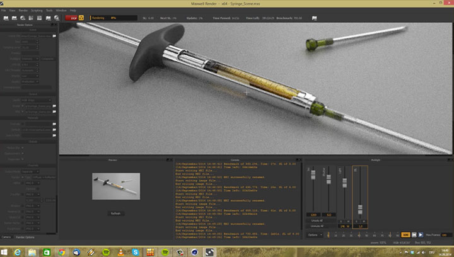Click the first open-scene icon in the toolbar
Viewport: 454px width, 257px height.
pos(5,18)
